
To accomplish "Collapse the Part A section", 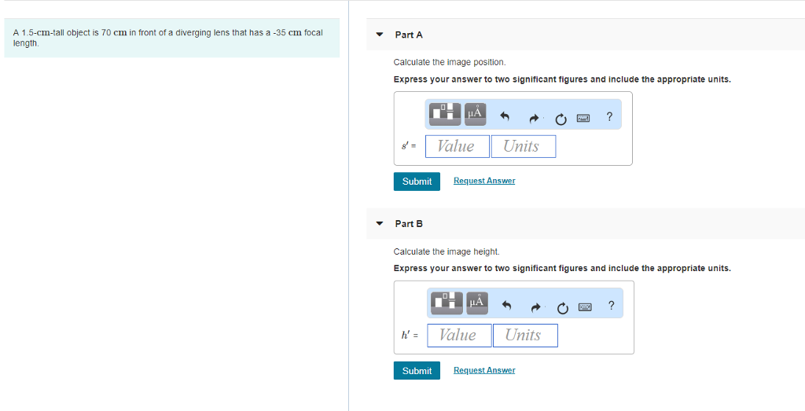I will tap(380, 35).
